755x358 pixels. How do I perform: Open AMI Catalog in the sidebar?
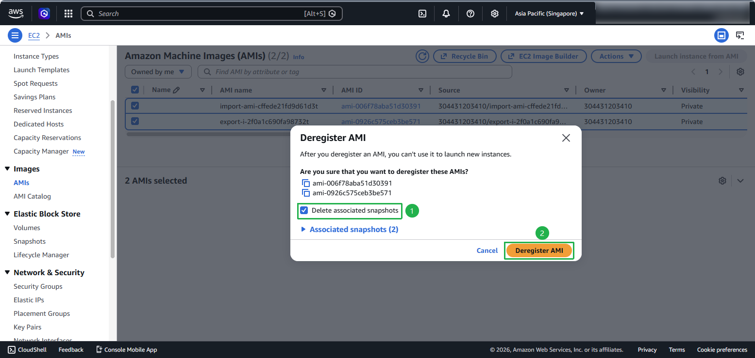[x=32, y=196]
